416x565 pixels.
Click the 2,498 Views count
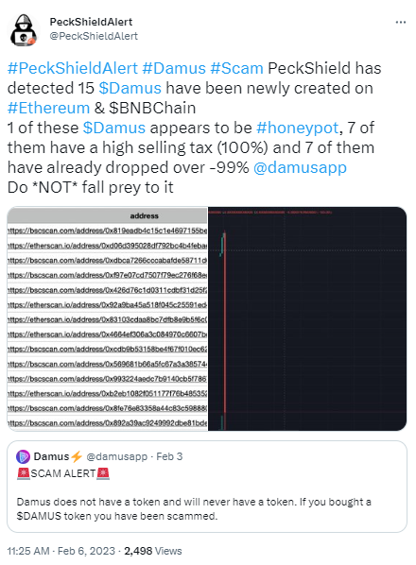tap(153, 551)
